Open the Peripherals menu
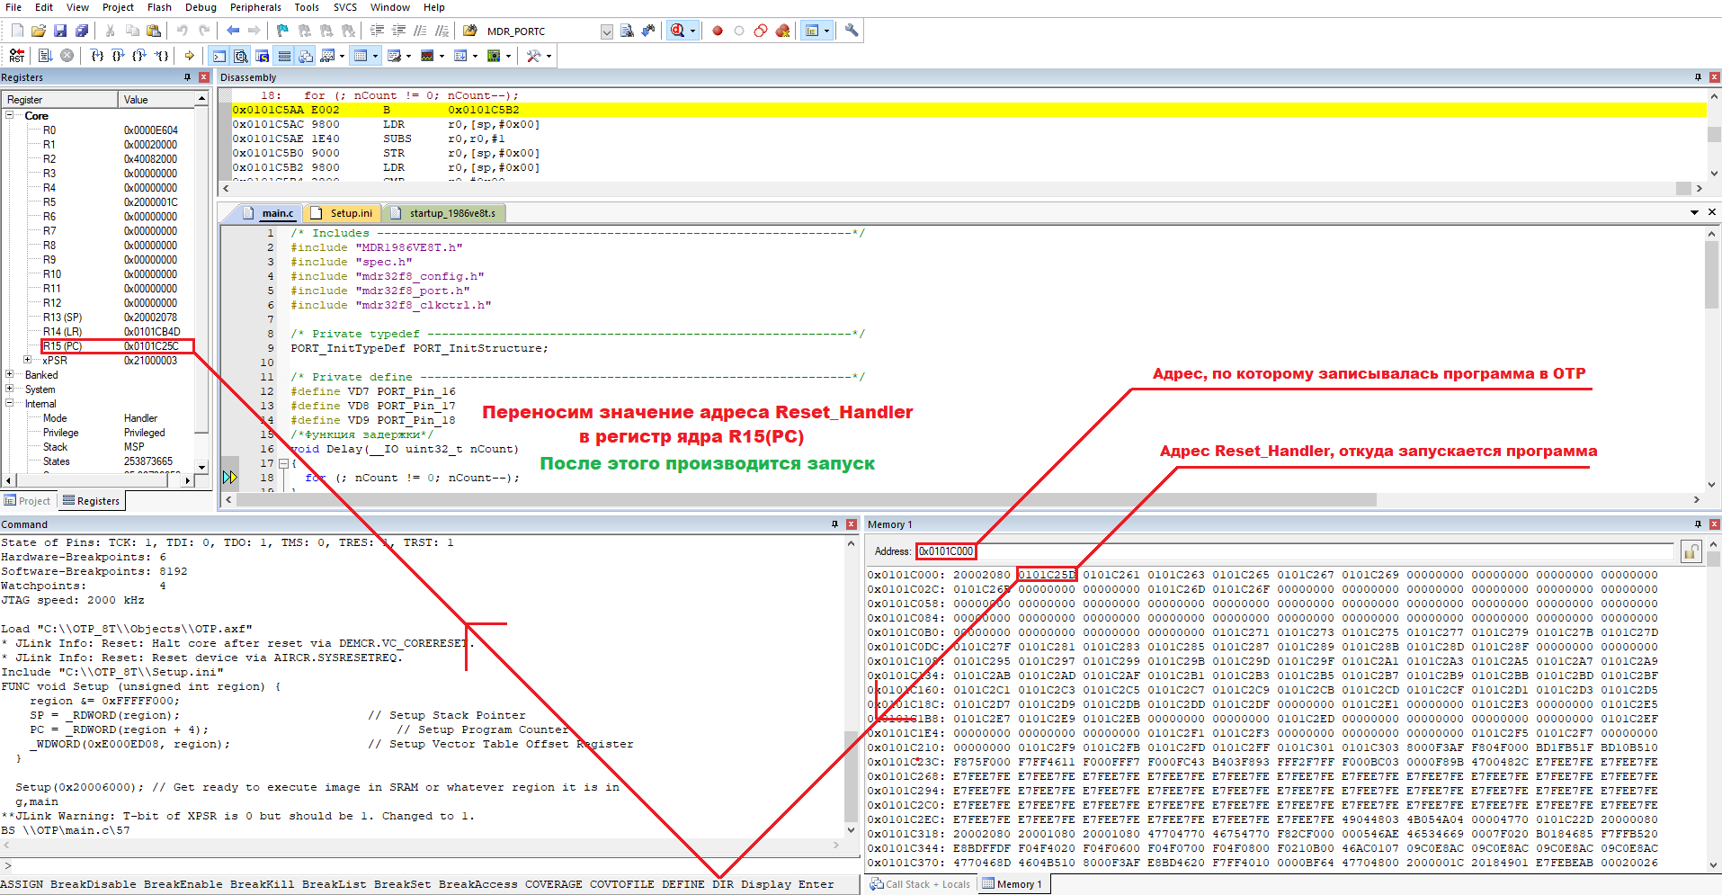 (x=255, y=7)
